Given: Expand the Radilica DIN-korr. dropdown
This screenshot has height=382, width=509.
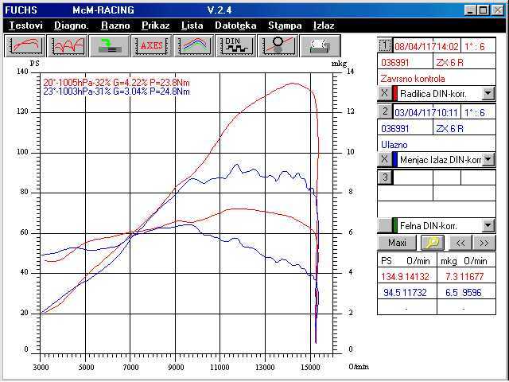Looking at the screenshot, I should coord(488,94).
